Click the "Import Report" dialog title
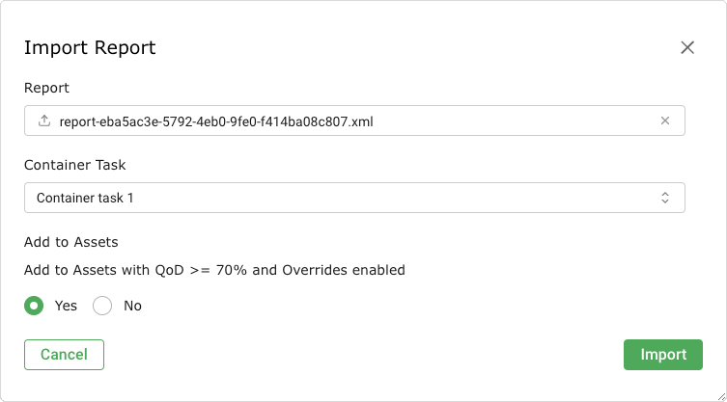 [90, 48]
